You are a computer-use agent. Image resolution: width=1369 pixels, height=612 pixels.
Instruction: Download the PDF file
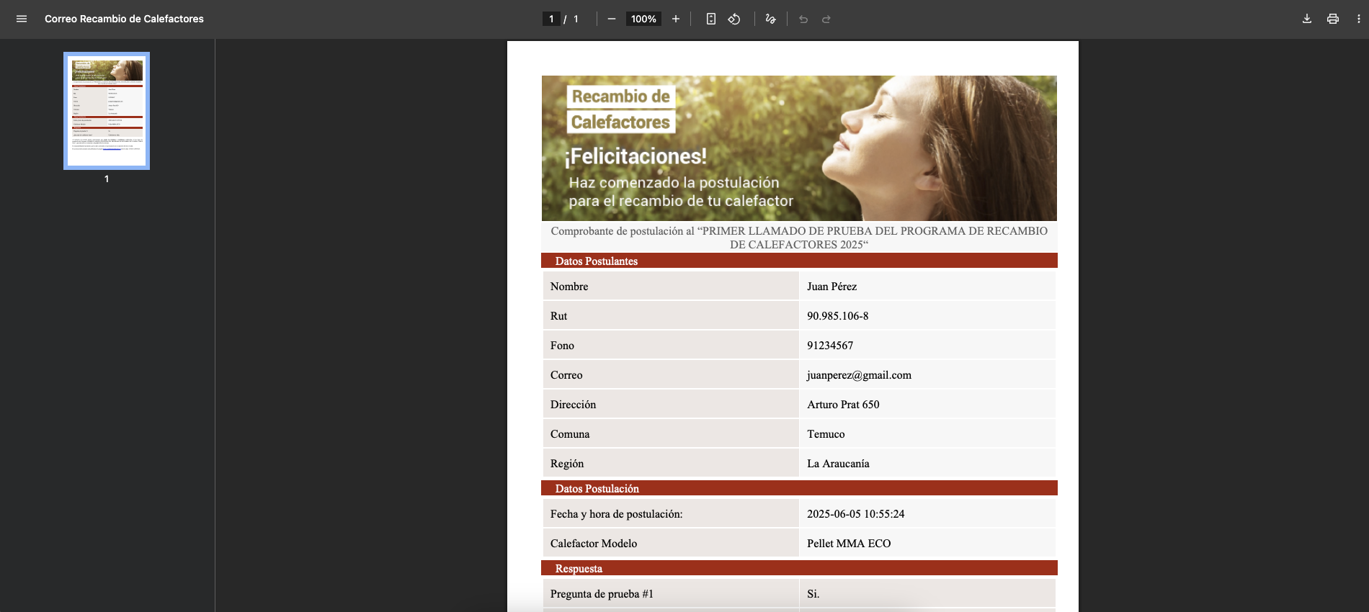pyautogui.click(x=1307, y=19)
